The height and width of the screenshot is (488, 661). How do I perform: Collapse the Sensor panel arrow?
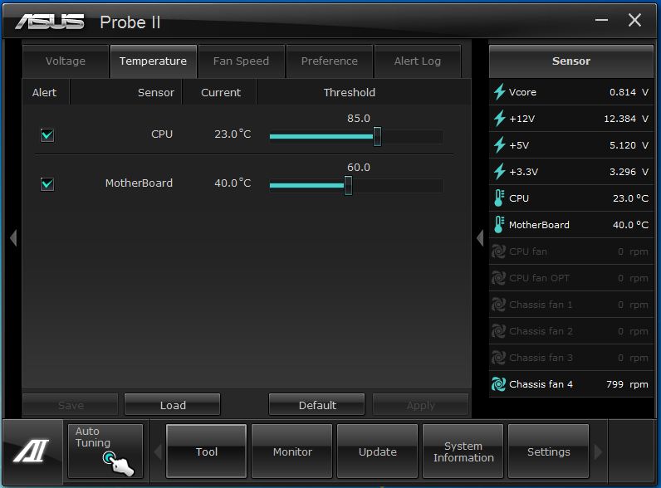coord(480,238)
